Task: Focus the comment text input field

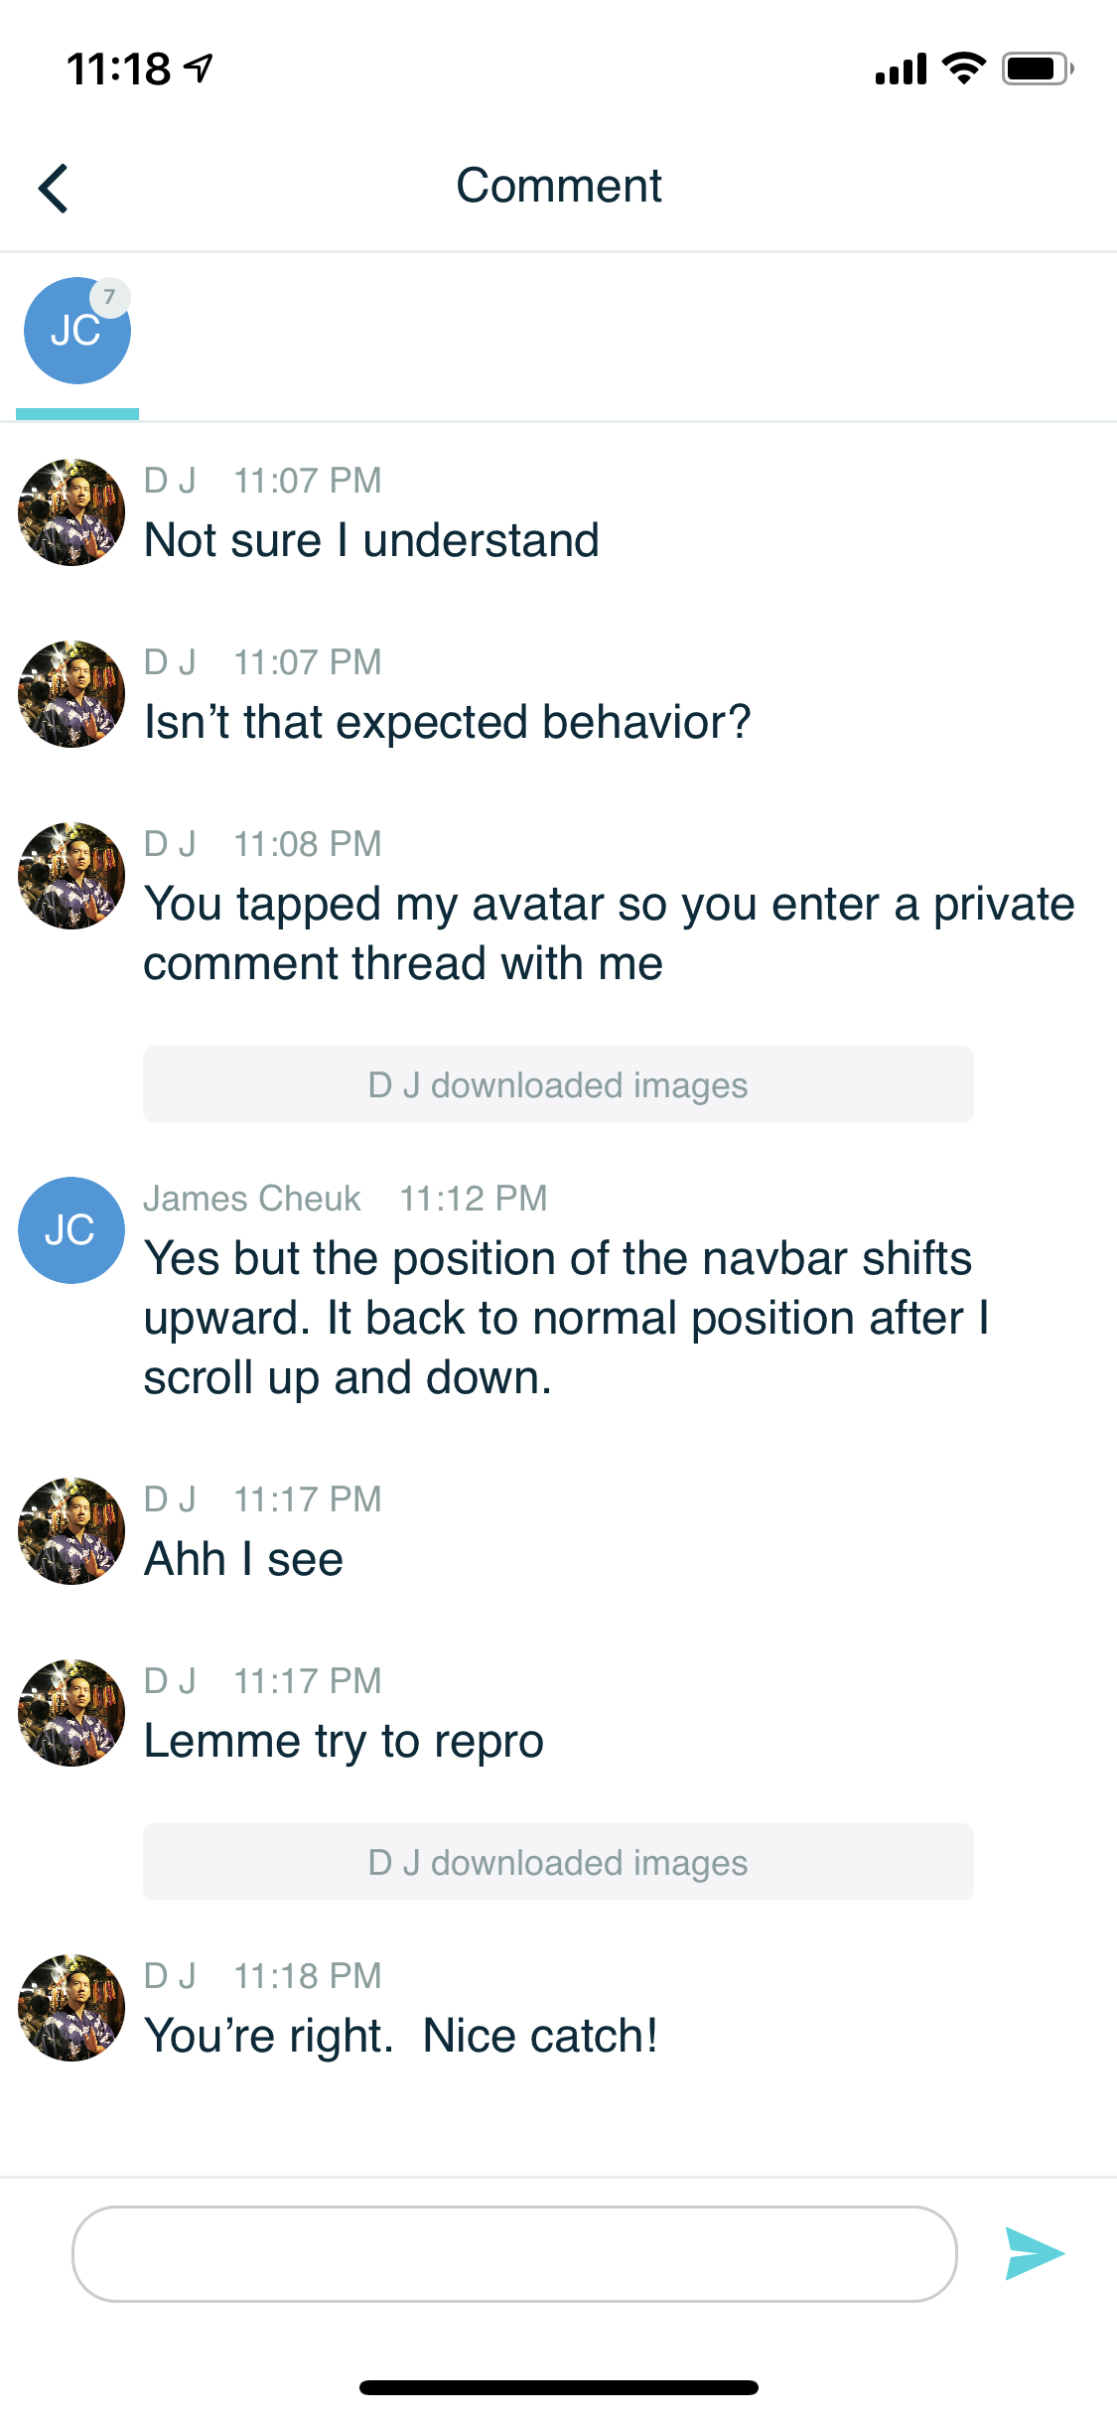Action: [514, 2254]
